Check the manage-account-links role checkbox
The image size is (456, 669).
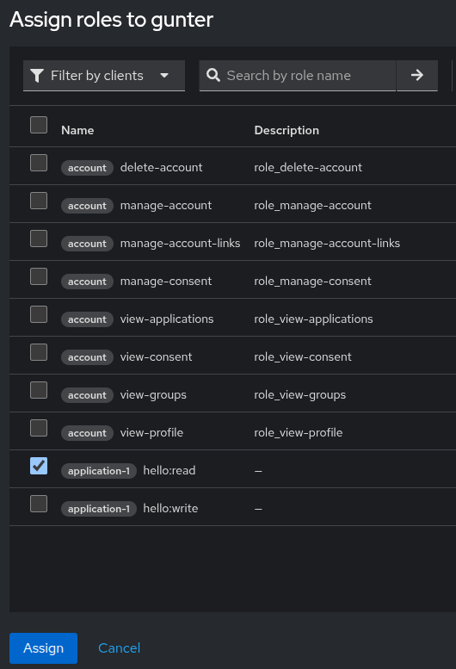click(x=39, y=238)
